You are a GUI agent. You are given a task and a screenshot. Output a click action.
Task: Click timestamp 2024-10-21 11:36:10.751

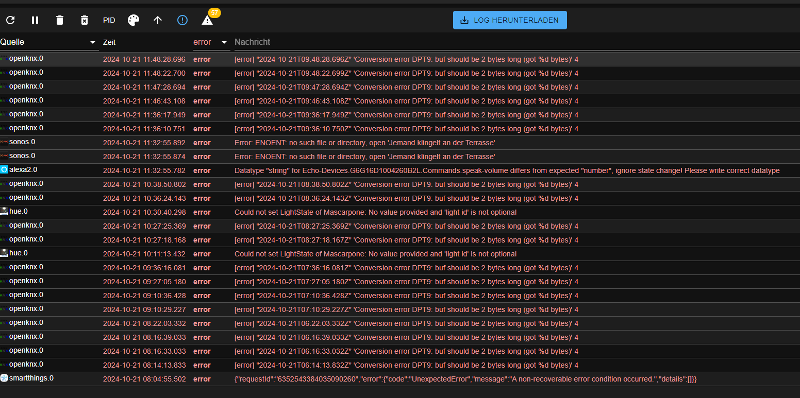point(144,129)
